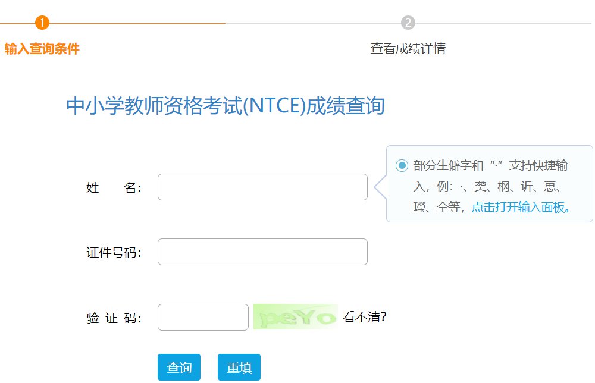The image size is (595, 383).
Task: Click the 姓名 field label
Action: [x=114, y=188]
